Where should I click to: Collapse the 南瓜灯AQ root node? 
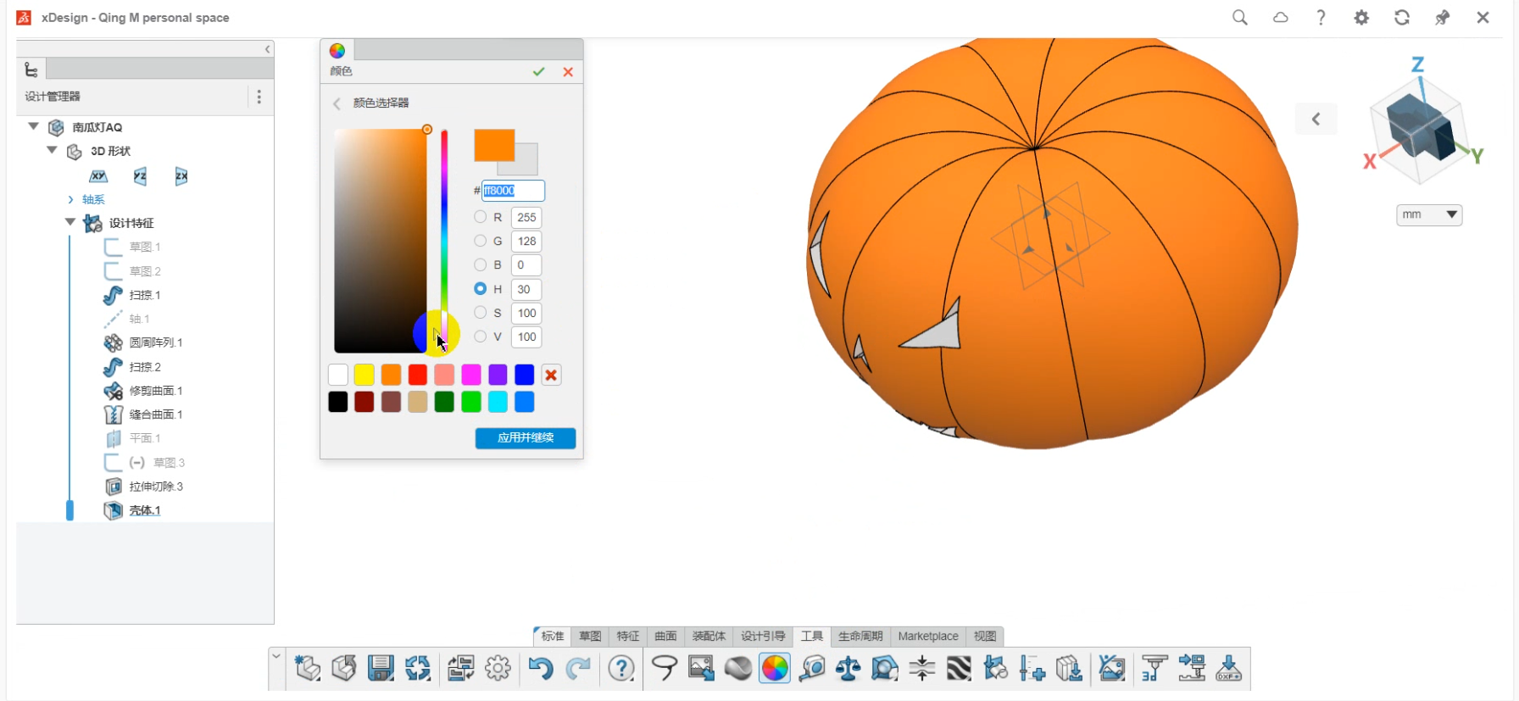click(33, 126)
